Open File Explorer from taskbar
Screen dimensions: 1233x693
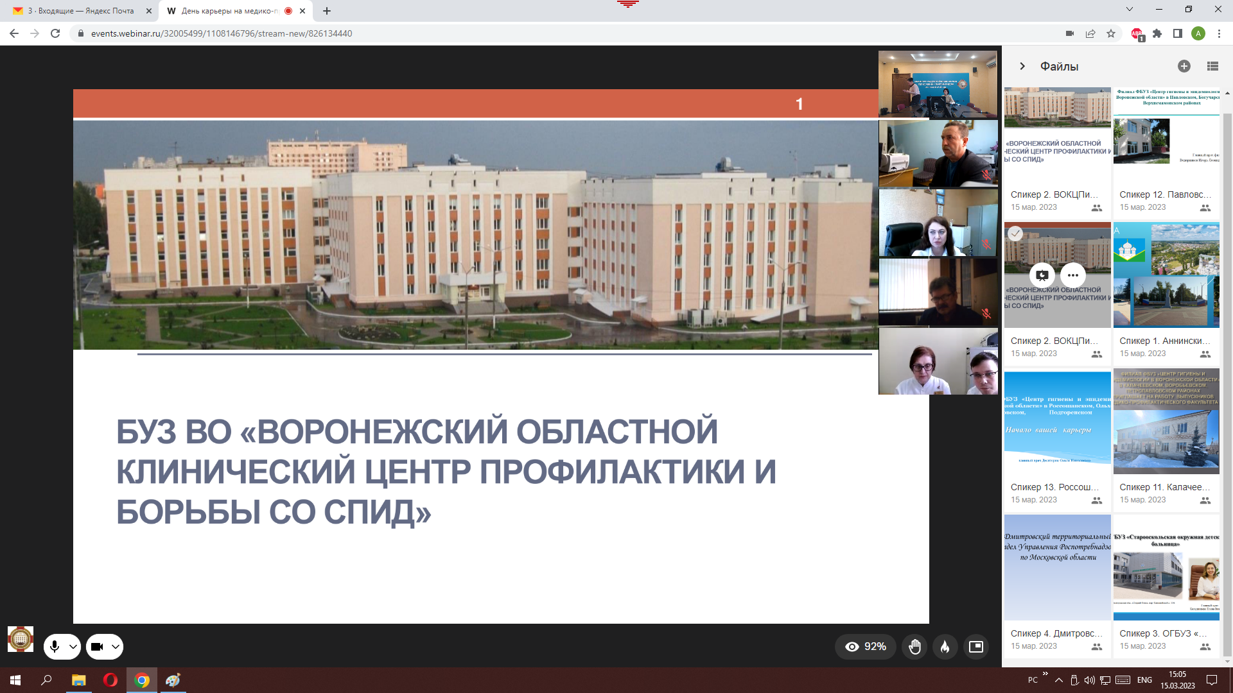point(78,680)
